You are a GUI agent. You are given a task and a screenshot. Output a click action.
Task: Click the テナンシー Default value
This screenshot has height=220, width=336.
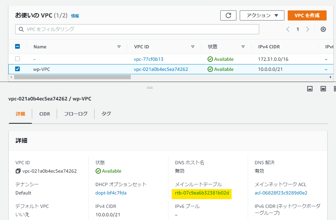click(x=23, y=193)
